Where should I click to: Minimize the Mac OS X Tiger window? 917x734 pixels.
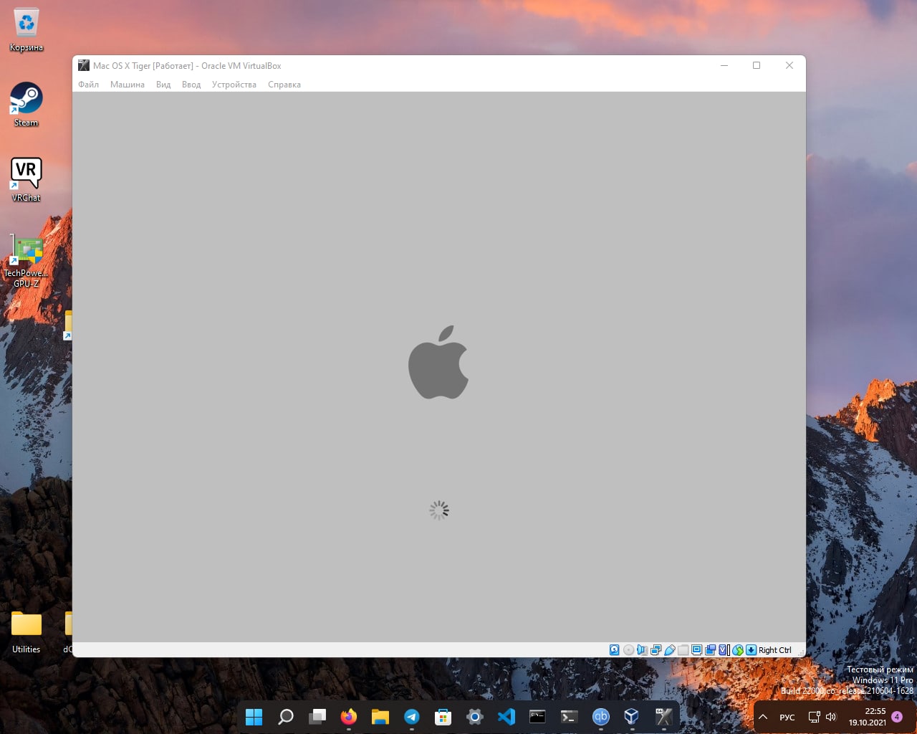724,65
